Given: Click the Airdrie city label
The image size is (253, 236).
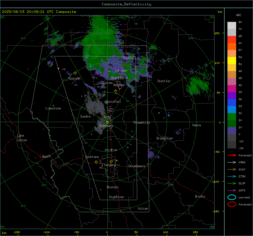Looking at the screenshot, I should point(111,150).
